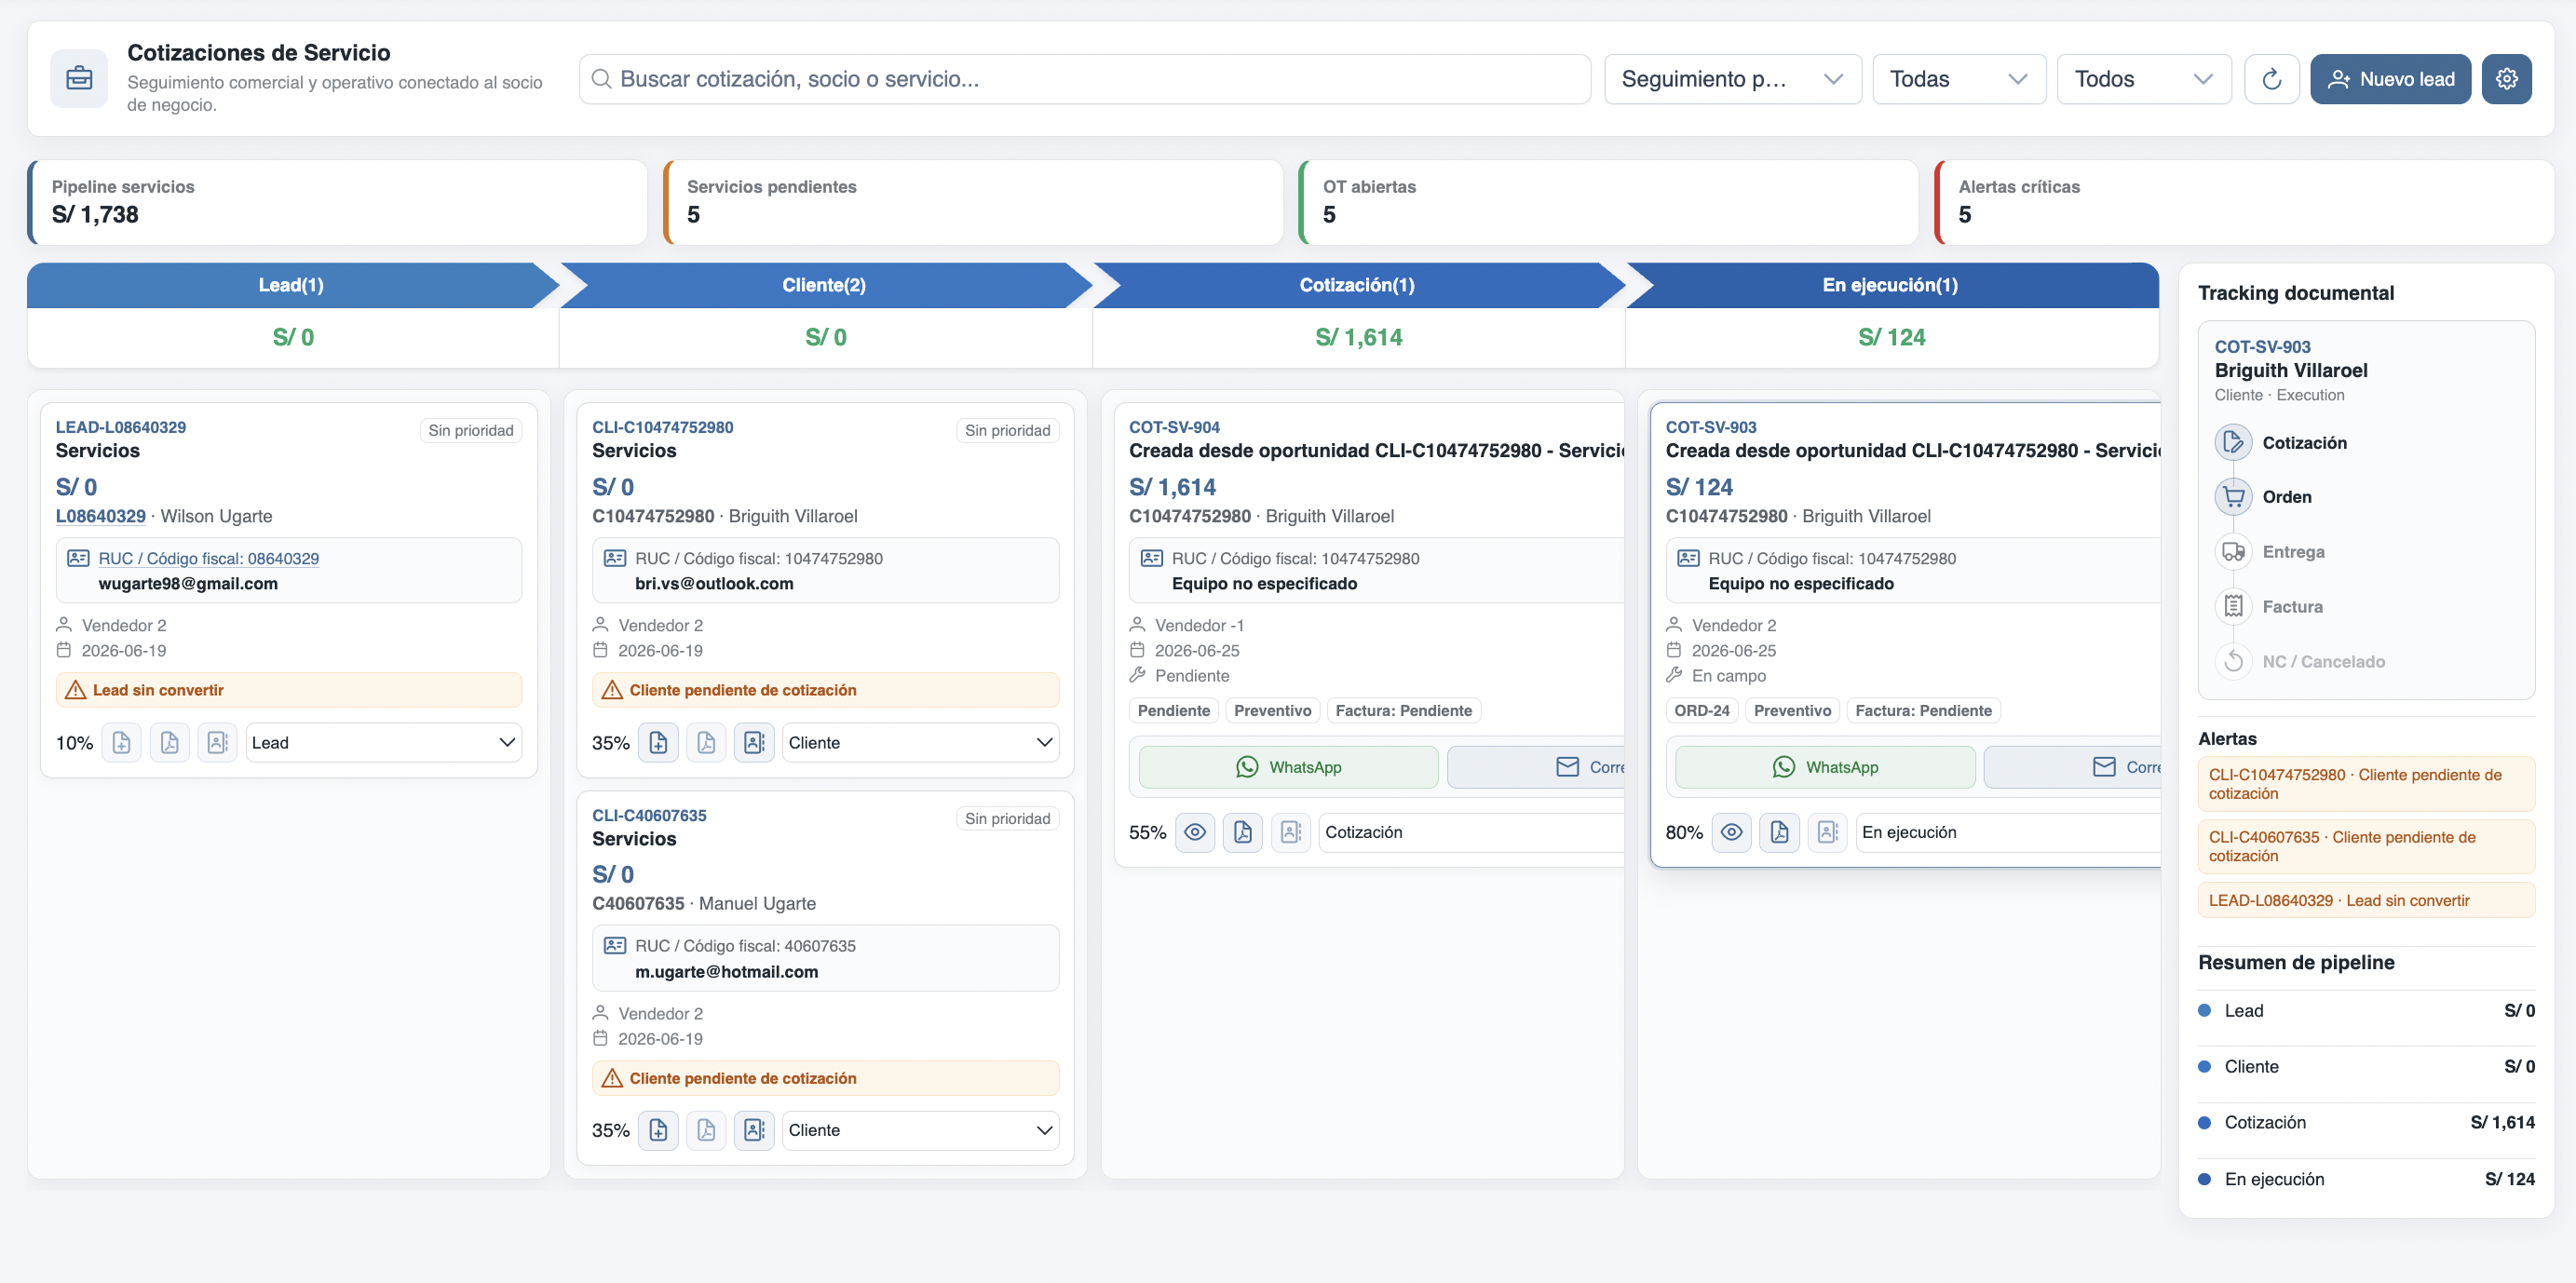Open settings via the gear icon
This screenshot has width=2576, height=1283.
click(2506, 79)
